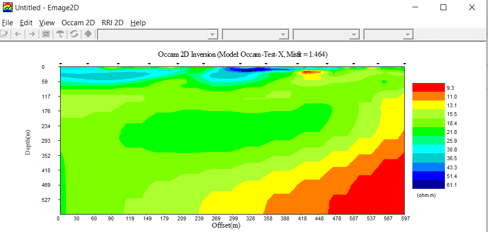Open the fourth toolbar dropdown arrow
Viewport: 488px width, 232px height.
[408, 34]
